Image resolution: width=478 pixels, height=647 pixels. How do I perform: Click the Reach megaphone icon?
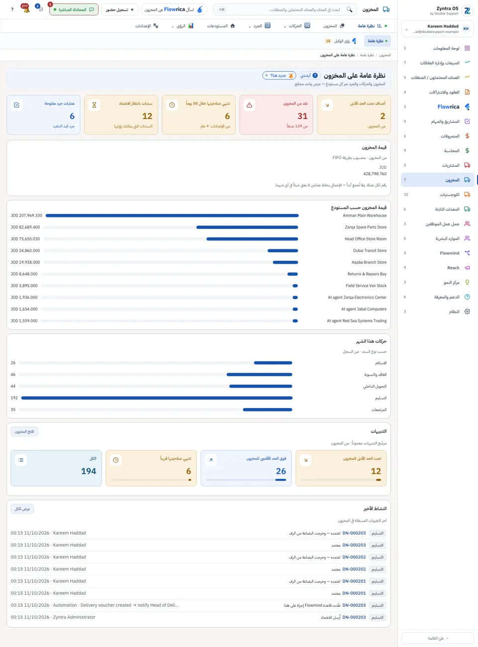tap(467, 268)
